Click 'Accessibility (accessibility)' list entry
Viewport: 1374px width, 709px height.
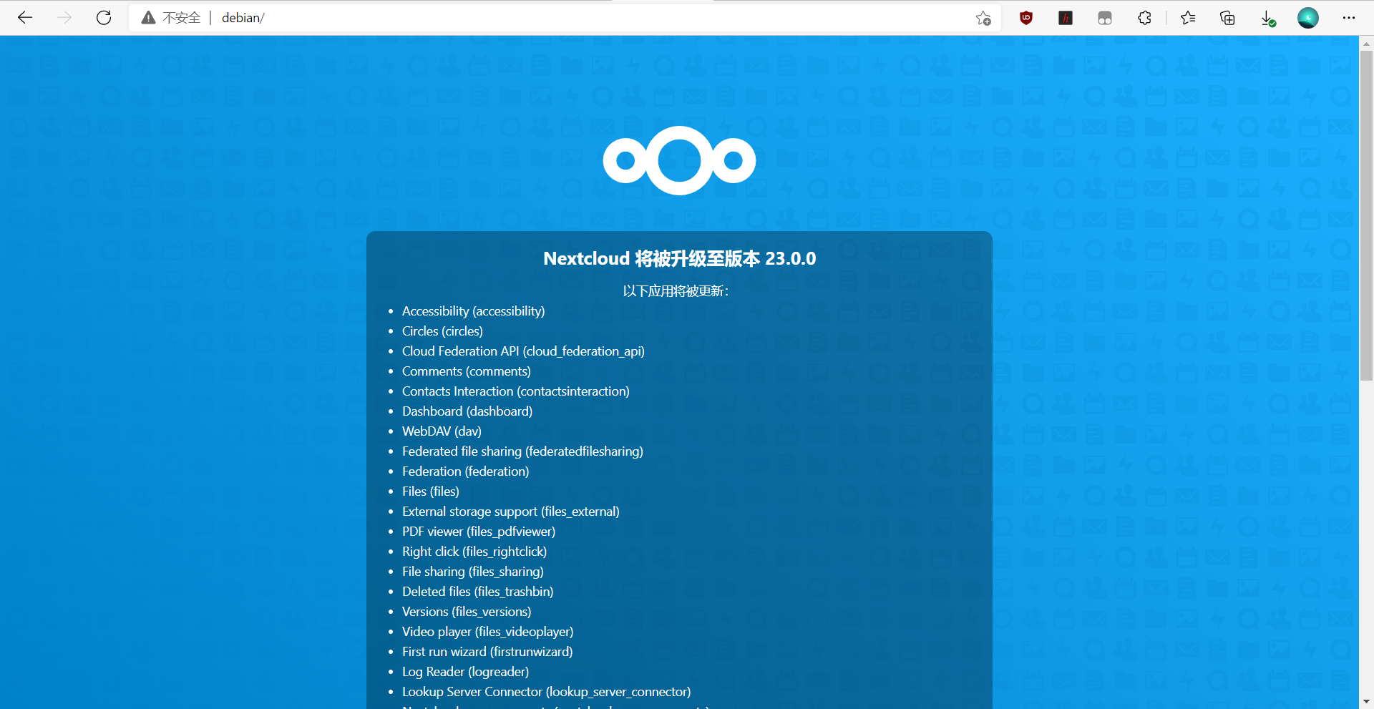coord(473,311)
